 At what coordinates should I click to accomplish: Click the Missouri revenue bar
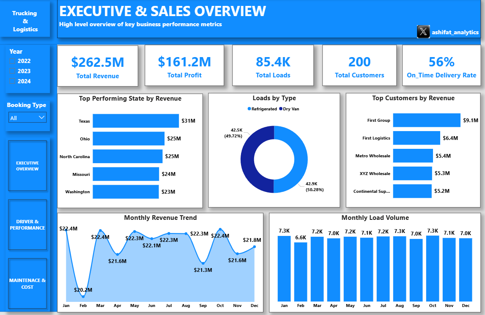[126, 174]
